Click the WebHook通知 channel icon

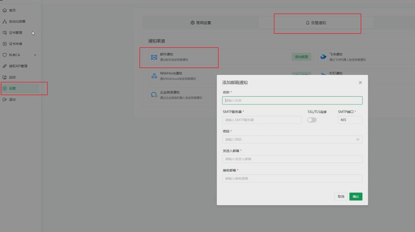click(154, 76)
